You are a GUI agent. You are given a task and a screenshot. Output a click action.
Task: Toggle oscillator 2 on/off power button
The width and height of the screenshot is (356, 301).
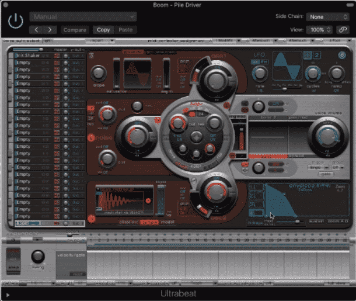coord(92,219)
